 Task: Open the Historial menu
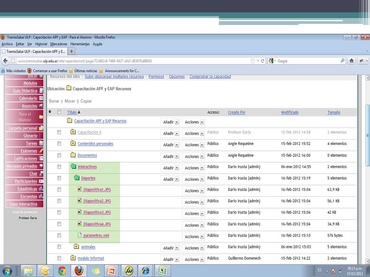[41, 44]
